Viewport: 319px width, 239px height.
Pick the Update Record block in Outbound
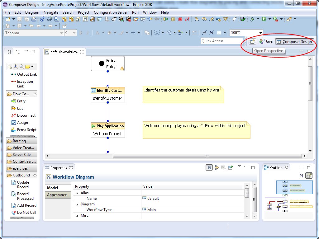pos(20,185)
